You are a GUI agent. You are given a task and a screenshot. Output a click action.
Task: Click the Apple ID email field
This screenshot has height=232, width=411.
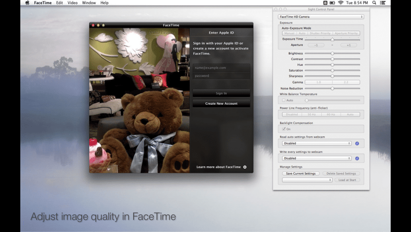[221, 68]
